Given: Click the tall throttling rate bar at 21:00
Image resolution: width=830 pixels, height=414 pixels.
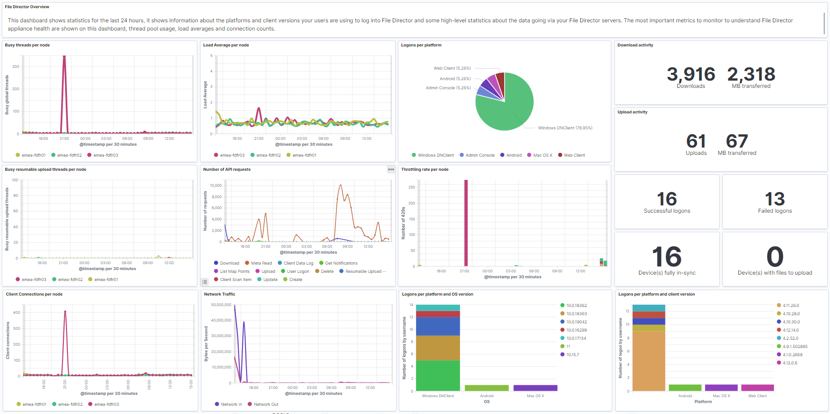Looking at the screenshot, I should (x=466, y=223).
